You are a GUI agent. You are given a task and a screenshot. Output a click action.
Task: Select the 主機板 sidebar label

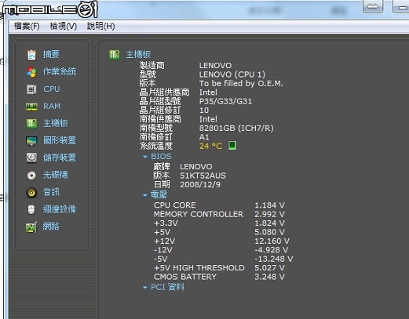(x=56, y=123)
